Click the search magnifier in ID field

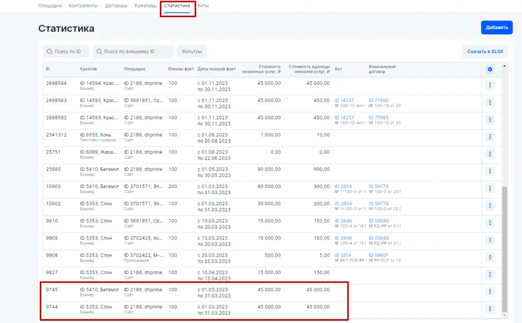49,51
